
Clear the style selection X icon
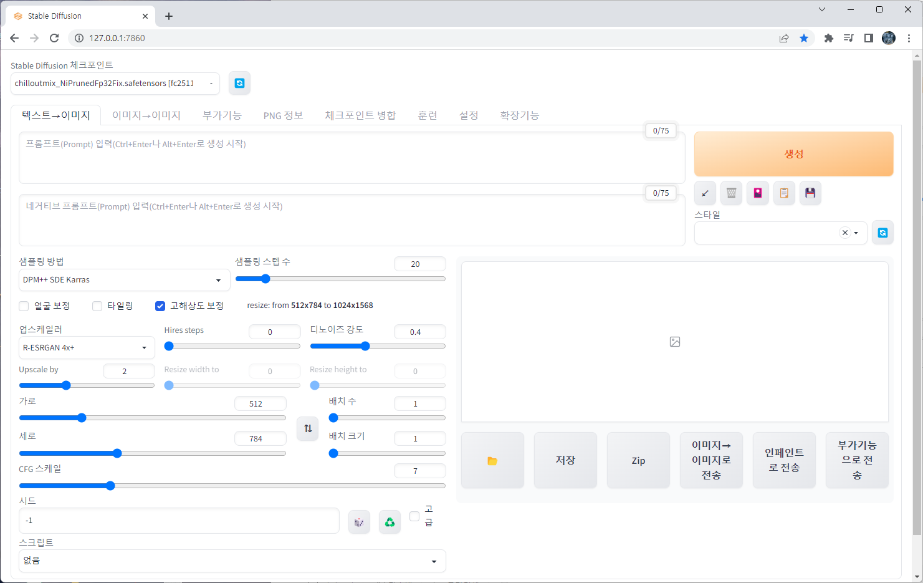coord(845,233)
